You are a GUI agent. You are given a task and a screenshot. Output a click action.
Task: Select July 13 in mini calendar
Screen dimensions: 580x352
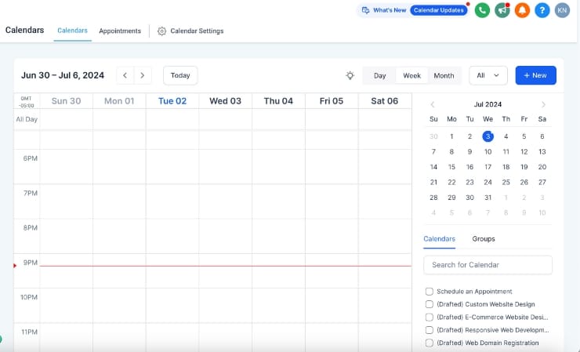[542, 152]
